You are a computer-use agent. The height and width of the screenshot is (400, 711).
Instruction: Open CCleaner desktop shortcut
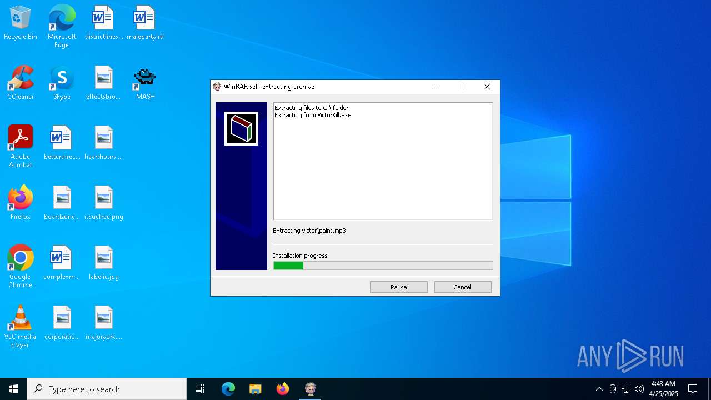21,83
